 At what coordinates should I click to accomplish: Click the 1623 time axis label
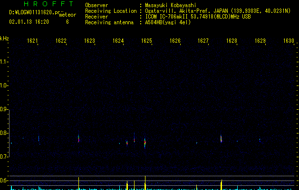(x=89, y=41)
